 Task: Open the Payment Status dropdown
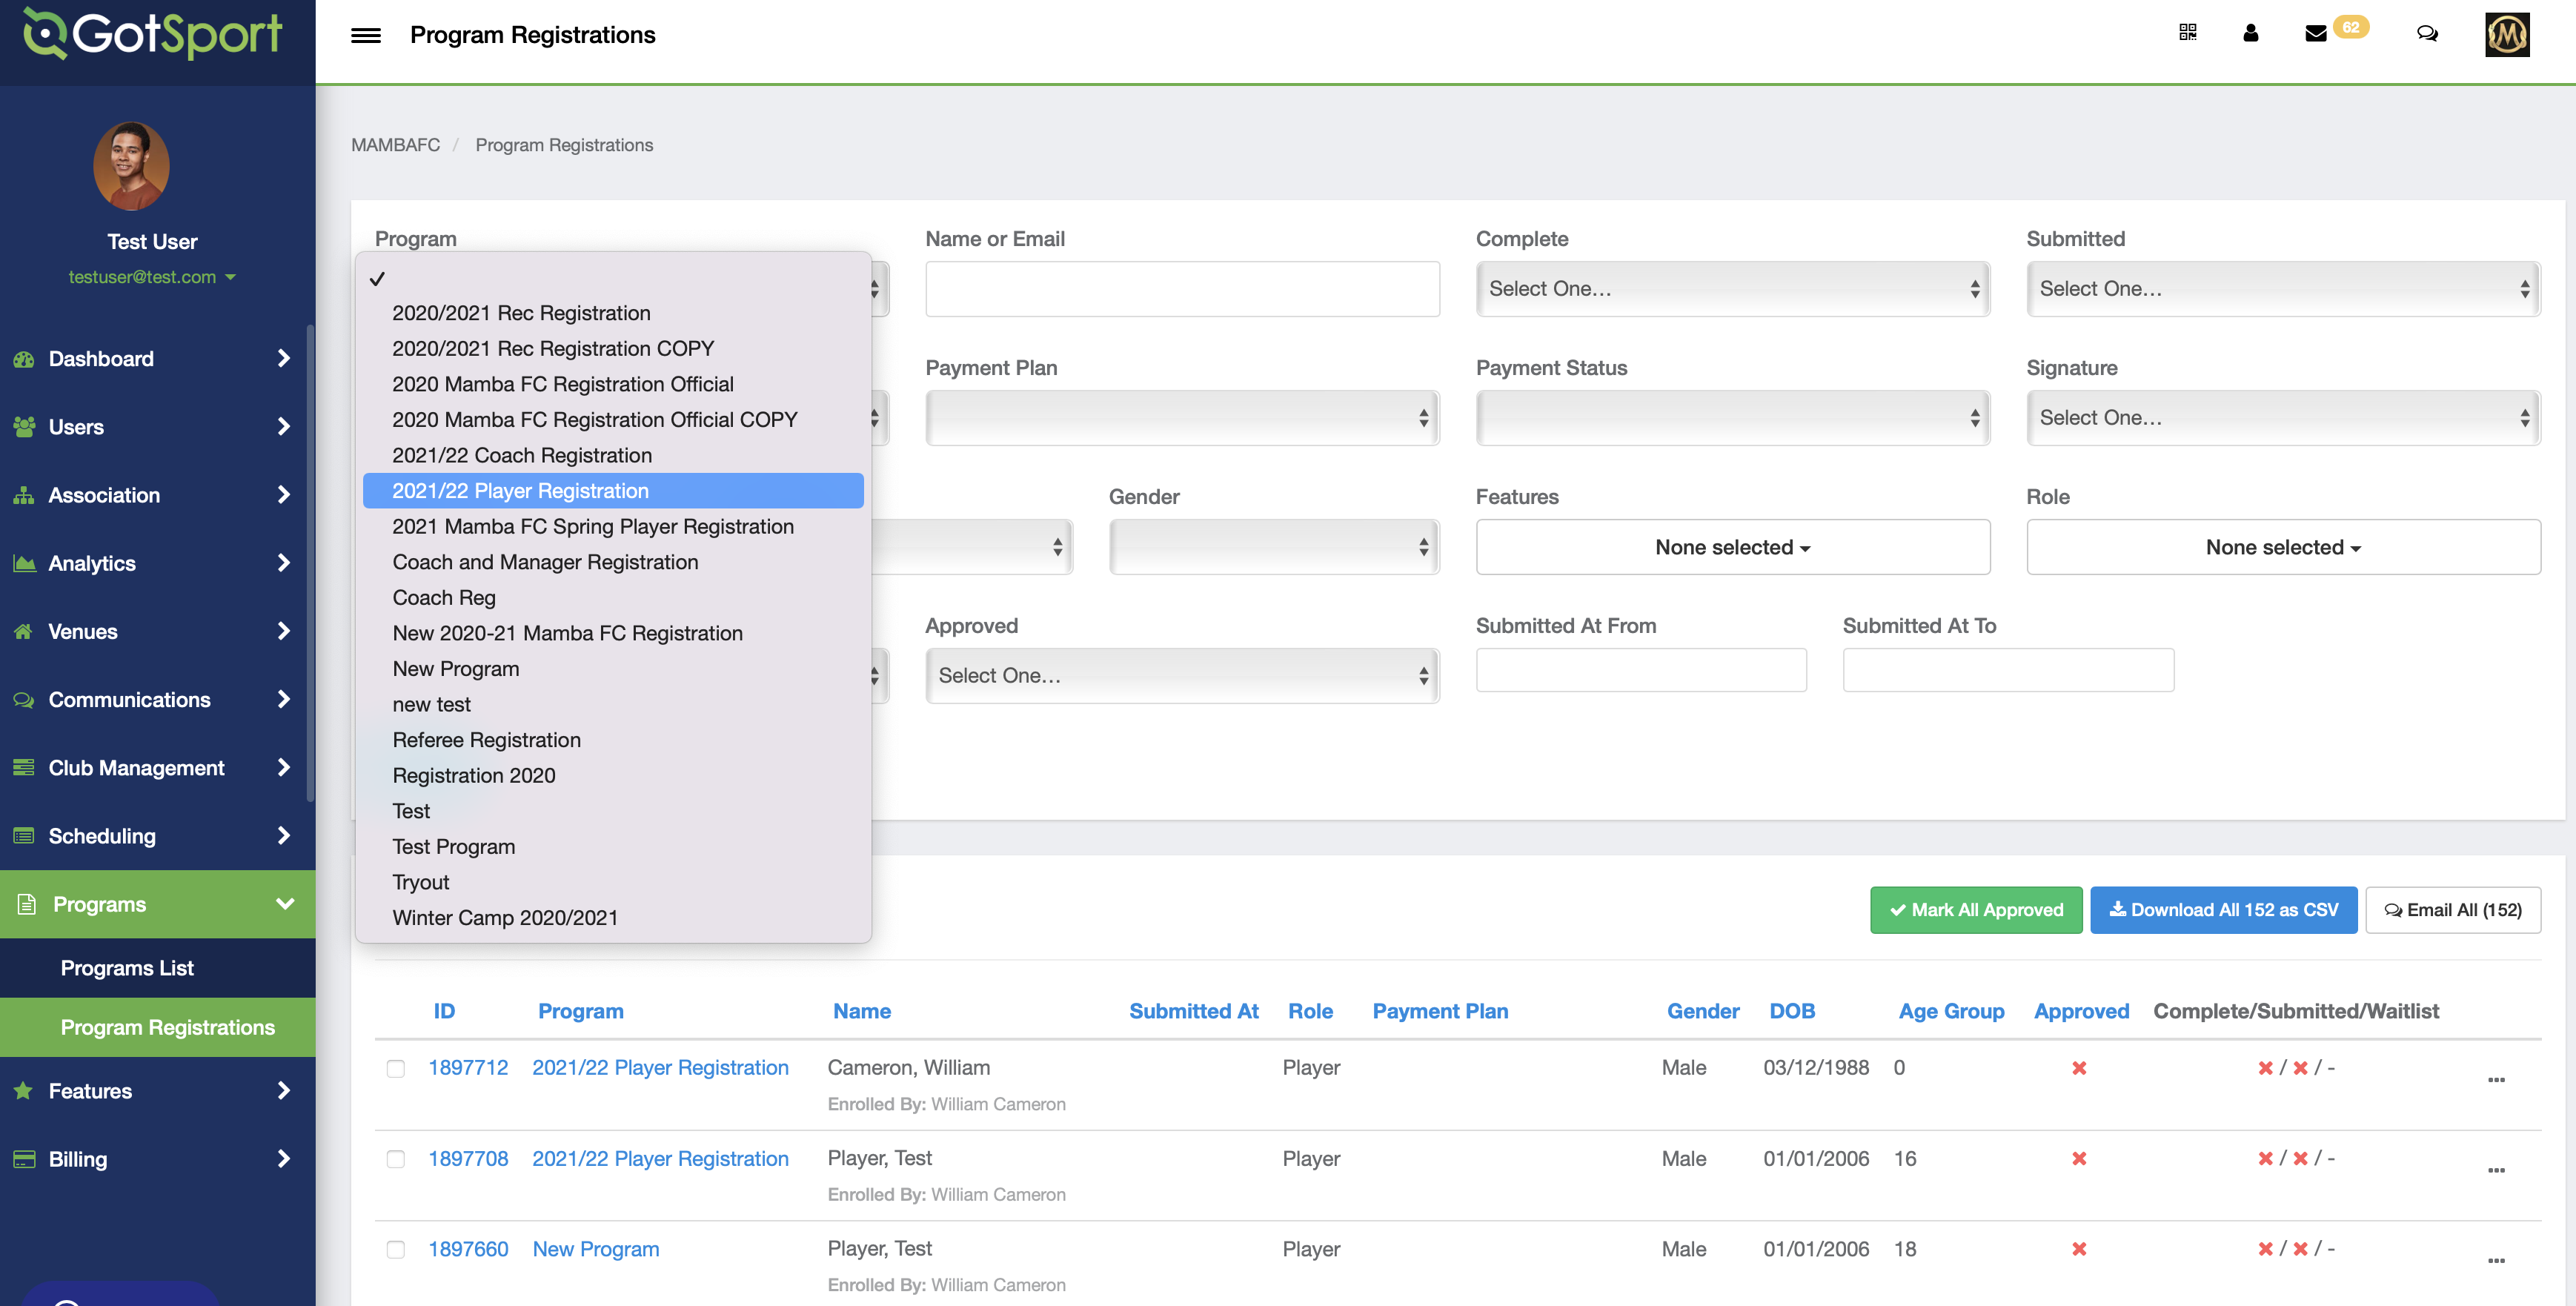[x=1732, y=418]
